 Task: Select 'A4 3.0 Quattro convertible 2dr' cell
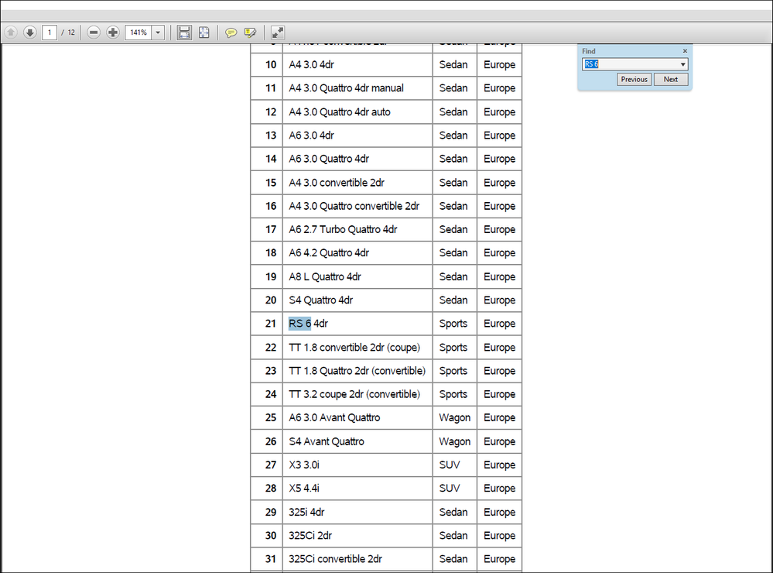coord(357,206)
